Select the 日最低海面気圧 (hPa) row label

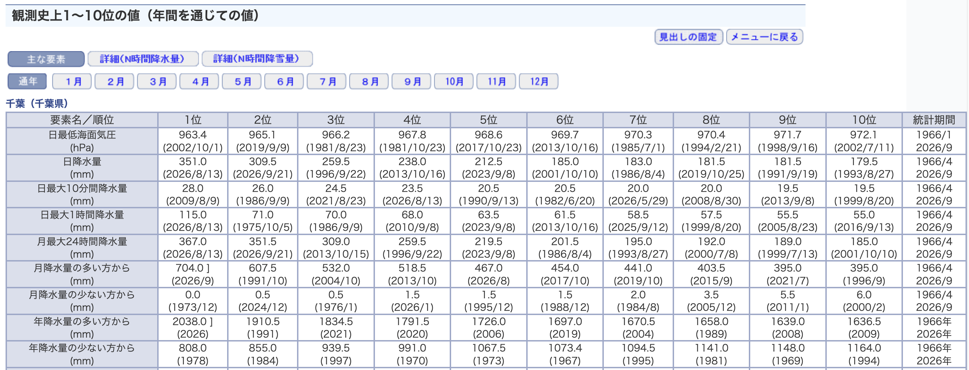click(82, 141)
